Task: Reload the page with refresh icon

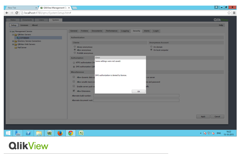Action: [17, 13]
